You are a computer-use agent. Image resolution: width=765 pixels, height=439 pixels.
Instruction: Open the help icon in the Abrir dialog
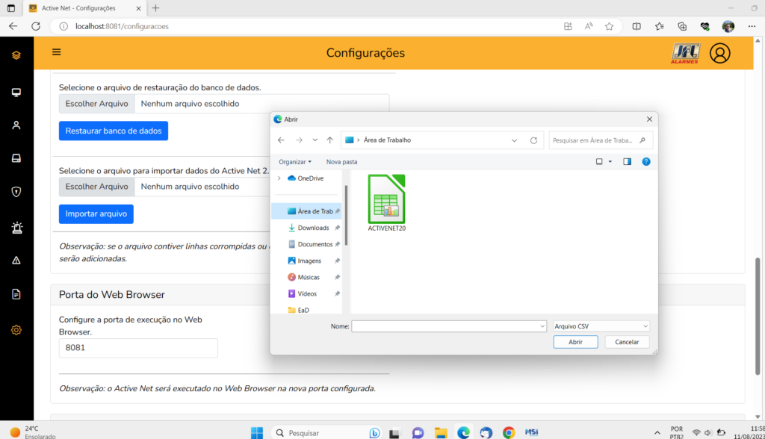point(645,161)
